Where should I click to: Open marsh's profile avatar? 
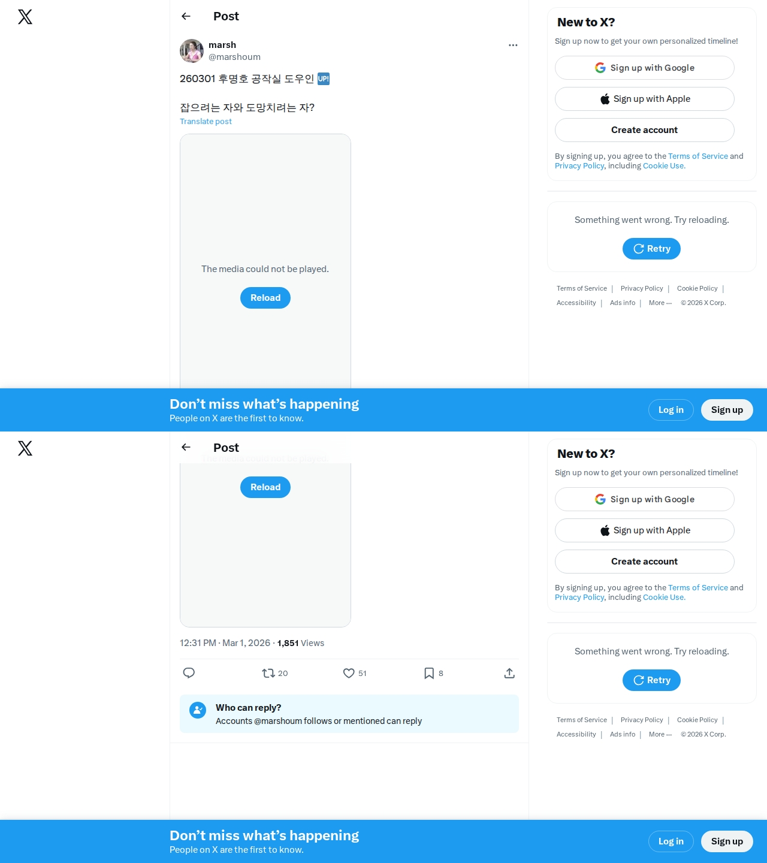[x=192, y=51]
